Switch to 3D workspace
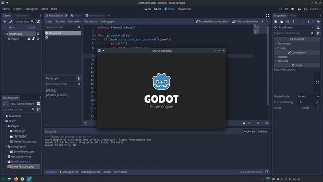 (157, 9)
